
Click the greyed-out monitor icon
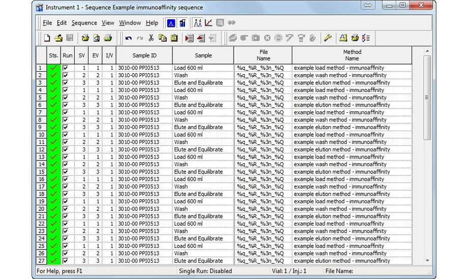pos(220,23)
